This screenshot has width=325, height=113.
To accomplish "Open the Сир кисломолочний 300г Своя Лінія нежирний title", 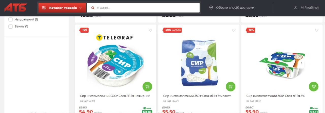I will [x=115, y=96].
